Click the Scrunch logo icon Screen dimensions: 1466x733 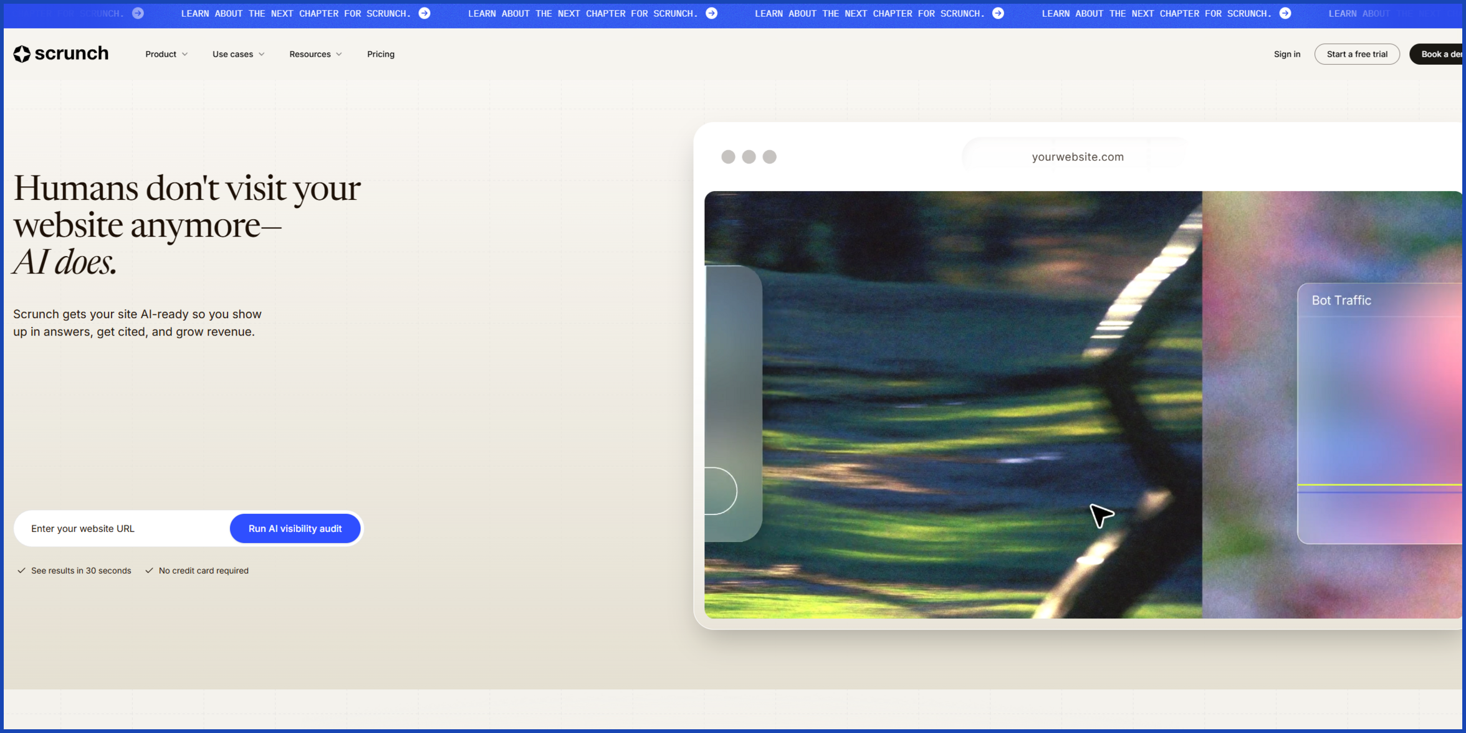click(x=22, y=54)
